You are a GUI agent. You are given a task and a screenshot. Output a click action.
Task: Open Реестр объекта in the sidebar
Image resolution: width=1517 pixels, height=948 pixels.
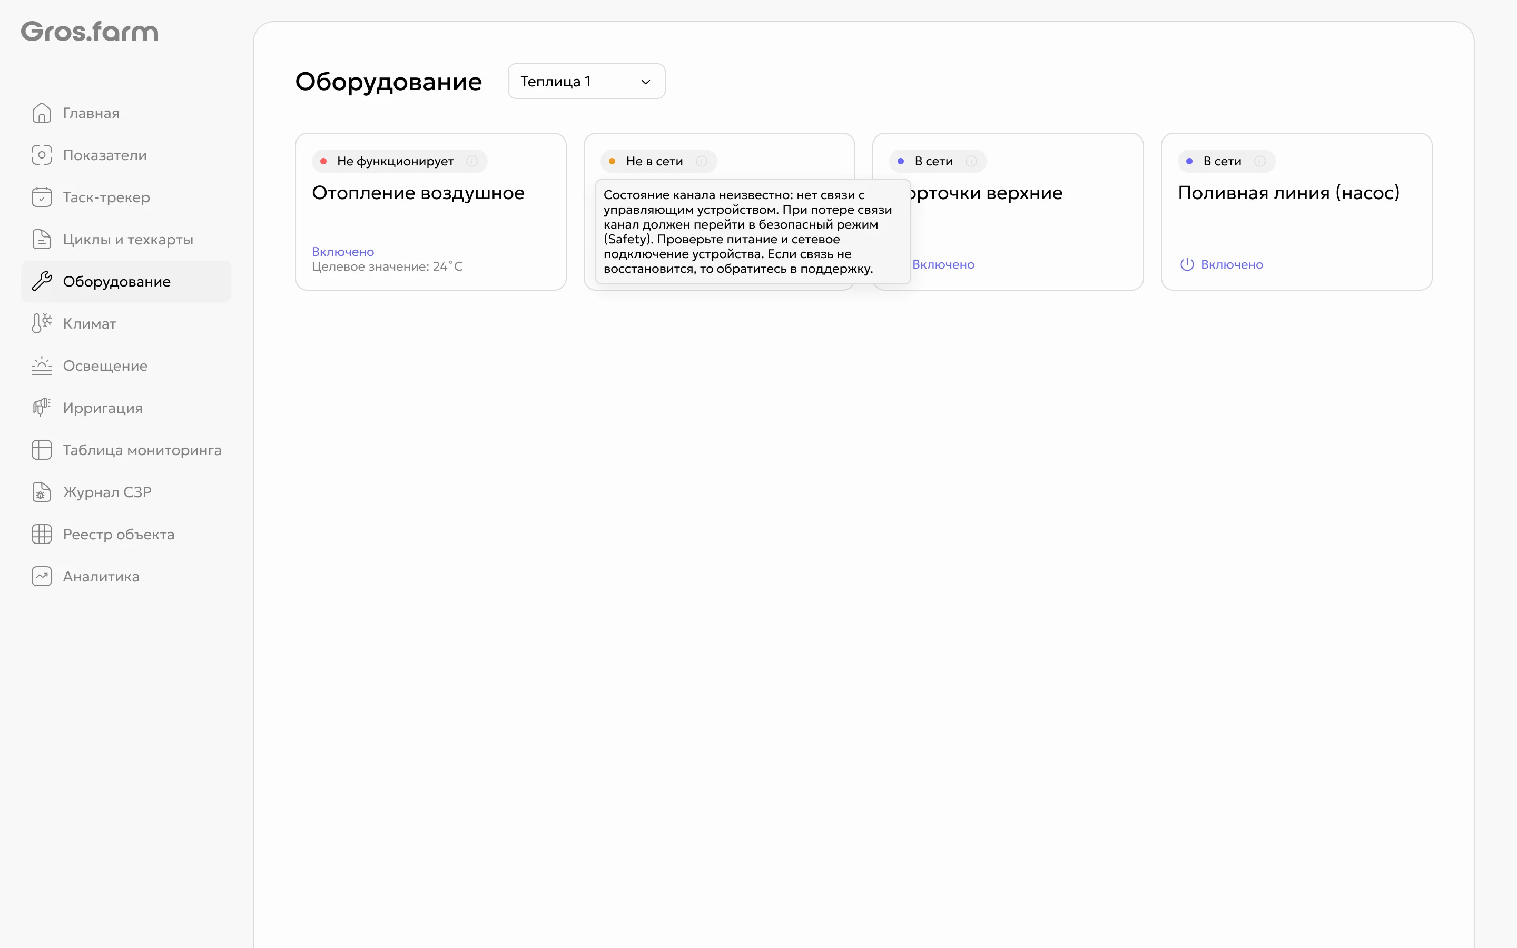click(x=126, y=534)
